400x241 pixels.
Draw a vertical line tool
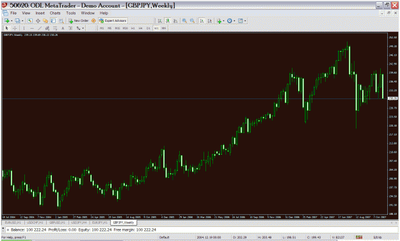(24, 28)
